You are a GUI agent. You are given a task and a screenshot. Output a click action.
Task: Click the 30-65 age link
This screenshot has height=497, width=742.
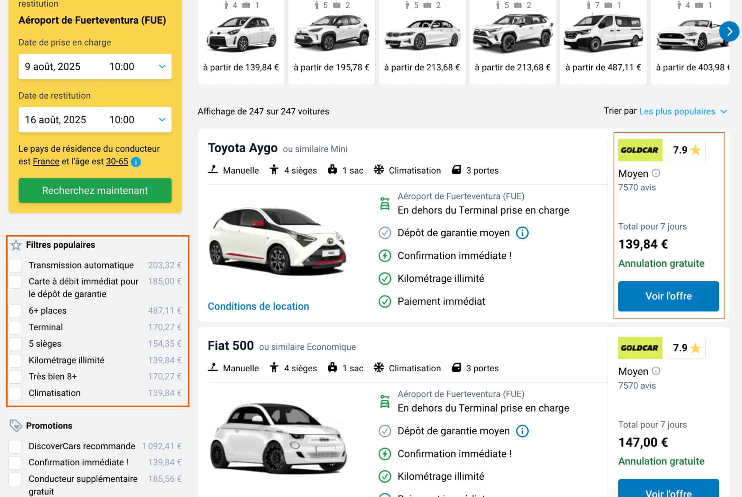click(117, 161)
